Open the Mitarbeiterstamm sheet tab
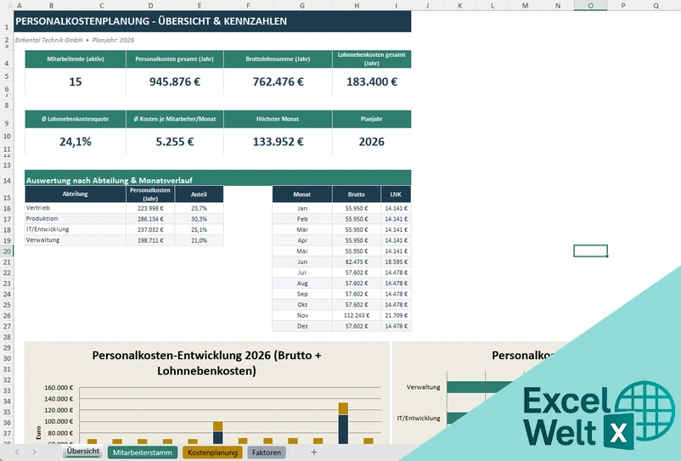The image size is (681, 461). (143, 453)
